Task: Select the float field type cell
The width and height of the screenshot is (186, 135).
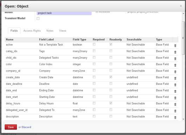Action: pyautogui.click(x=75, y=103)
